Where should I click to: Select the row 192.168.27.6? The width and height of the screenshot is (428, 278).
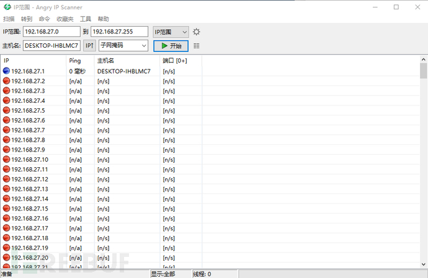click(210, 120)
